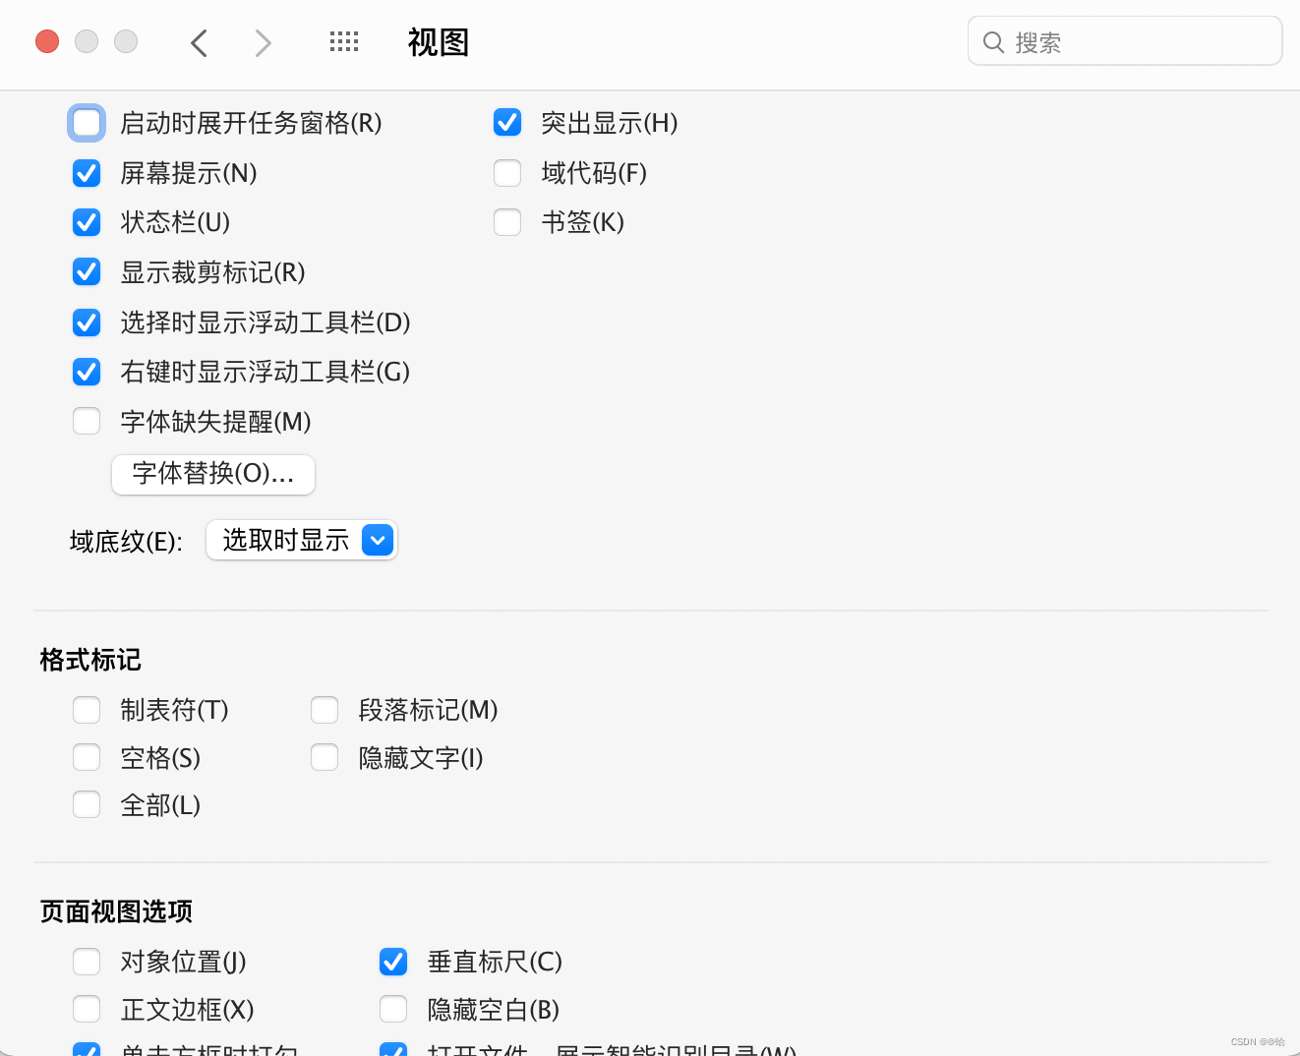Check the 书签(K) option
Image resolution: width=1300 pixels, height=1056 pixels.
coord(507,222)
